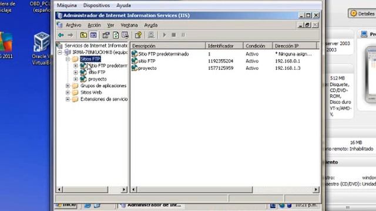Go up one level with folder icon

tap(83, 35)
